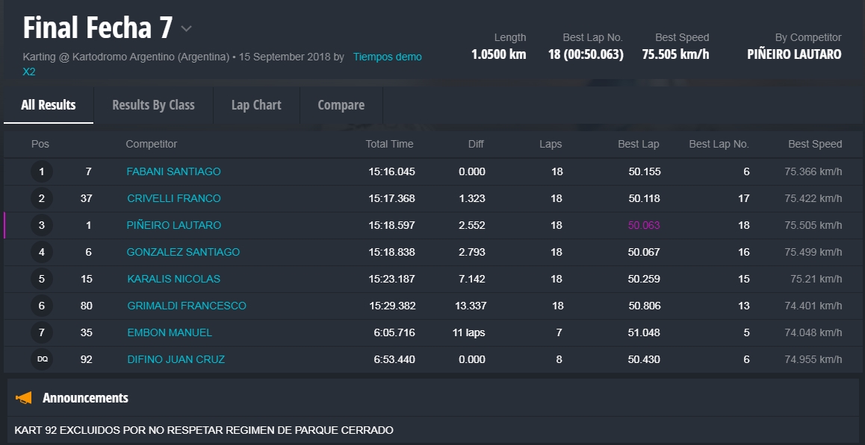This screenshot has width=865, height=445.
Task: Click position 3 circle badge
Action: point(42,225)
